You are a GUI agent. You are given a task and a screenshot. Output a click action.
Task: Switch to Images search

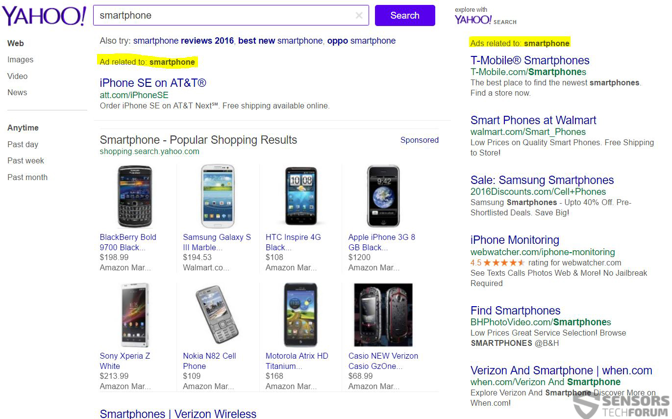point(21,59)
